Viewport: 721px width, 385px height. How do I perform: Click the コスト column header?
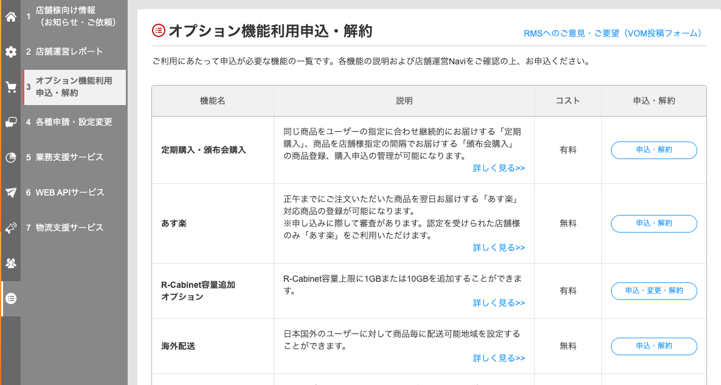coord(568,101)
